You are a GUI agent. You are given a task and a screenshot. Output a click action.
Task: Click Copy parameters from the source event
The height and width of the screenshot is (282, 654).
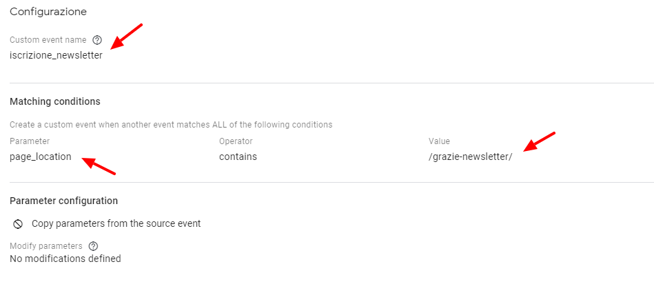click(x=116, y=223)
